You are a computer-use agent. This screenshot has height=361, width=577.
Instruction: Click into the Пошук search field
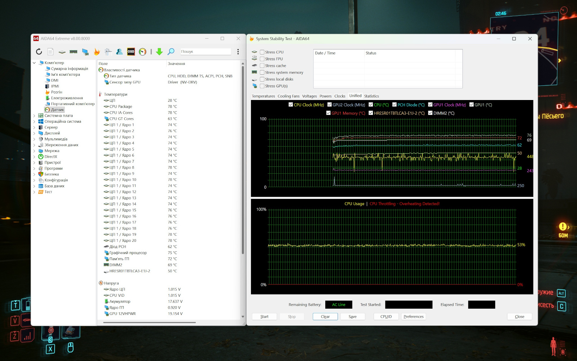(205, 52)
